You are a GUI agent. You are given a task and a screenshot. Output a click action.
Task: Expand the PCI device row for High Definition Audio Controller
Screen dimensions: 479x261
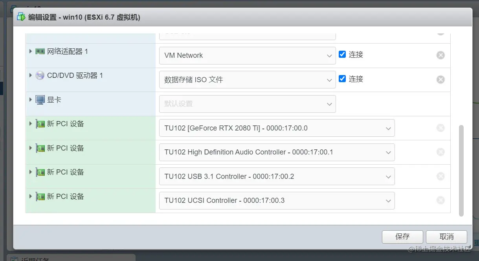(x=31, y=148)
